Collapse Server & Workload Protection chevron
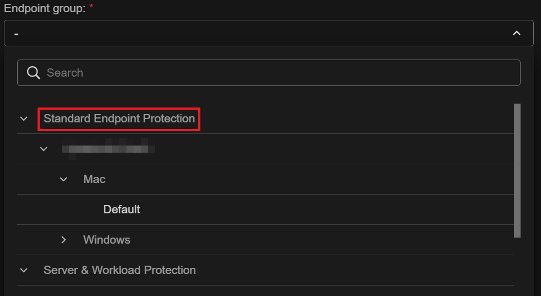This screenshot has width=541, height=296. pos(24,270)
